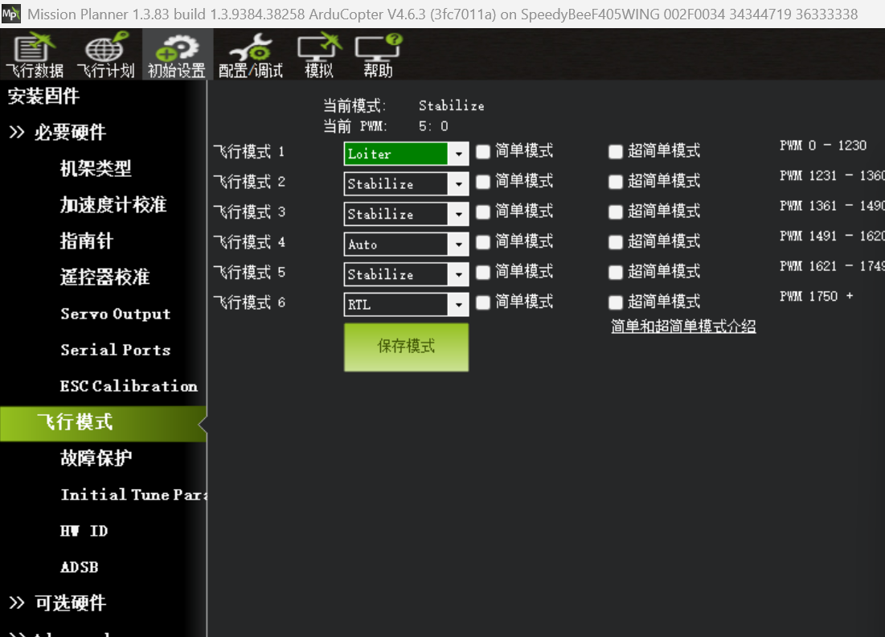Select 遥控器校准 in the sidebar
The height and width of the screenshot is (637, 885).
pos(105,277)
